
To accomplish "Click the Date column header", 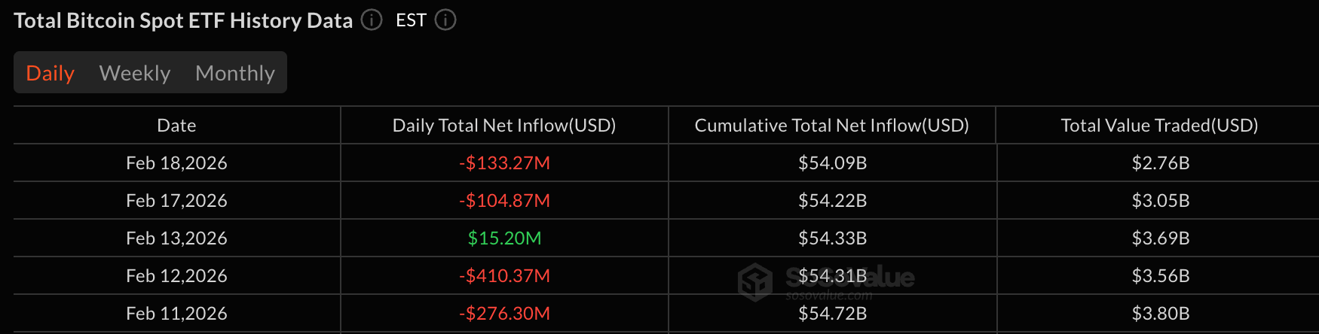I will 176,126.
